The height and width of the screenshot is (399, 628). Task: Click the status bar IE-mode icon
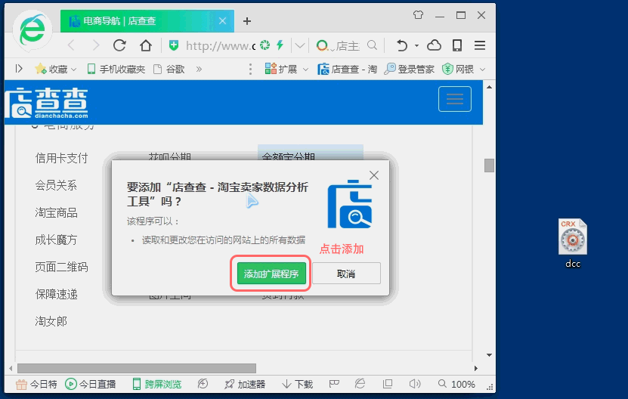click(x=360, y=384)
